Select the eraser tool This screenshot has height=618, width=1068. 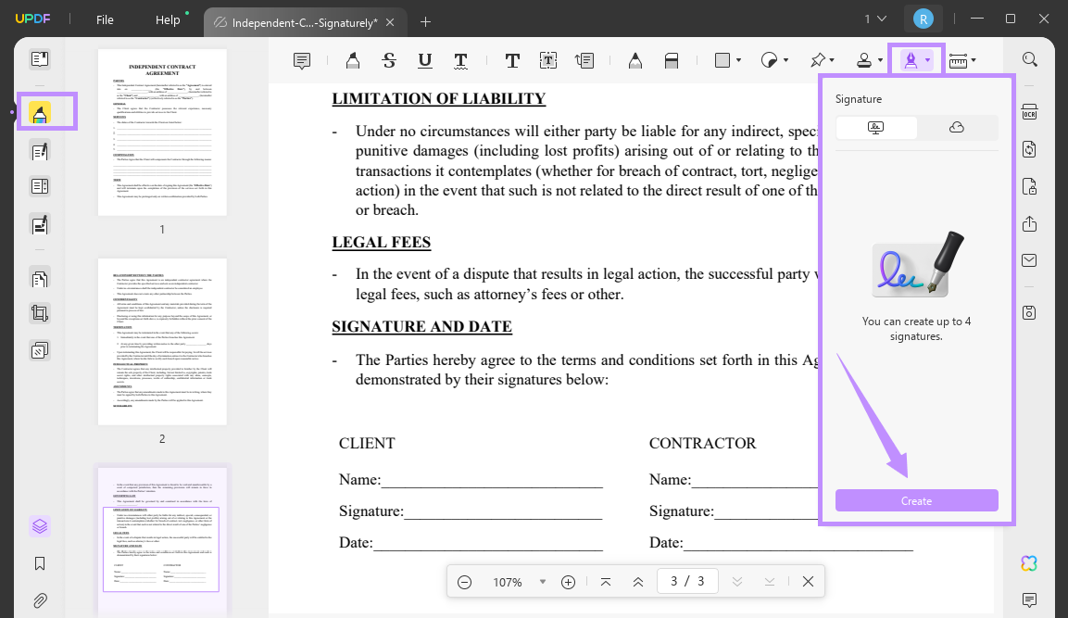(671, 59)
